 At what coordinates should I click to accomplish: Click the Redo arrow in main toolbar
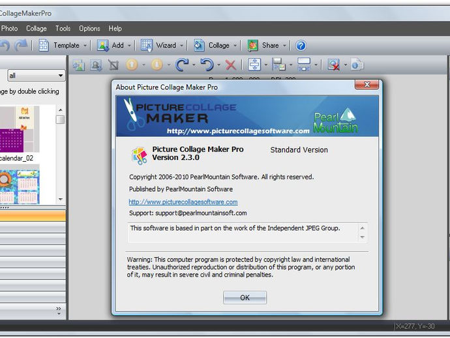pos(22,46)
